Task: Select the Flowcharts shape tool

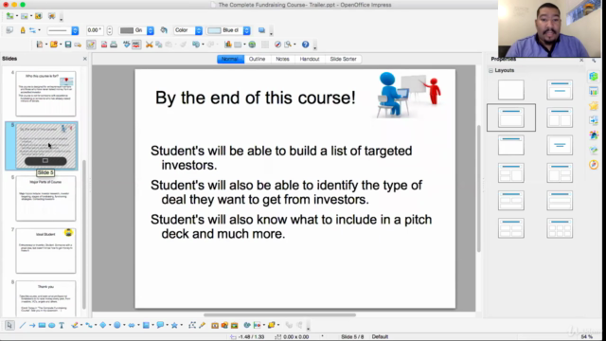Action: coord(146,325)
